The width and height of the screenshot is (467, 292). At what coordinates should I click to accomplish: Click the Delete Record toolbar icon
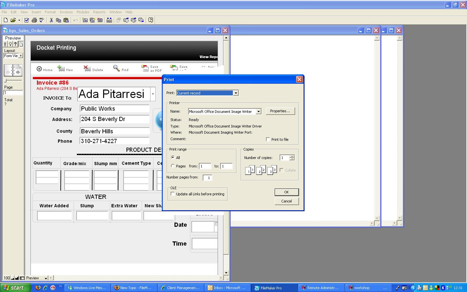click(x=100, y=20)
